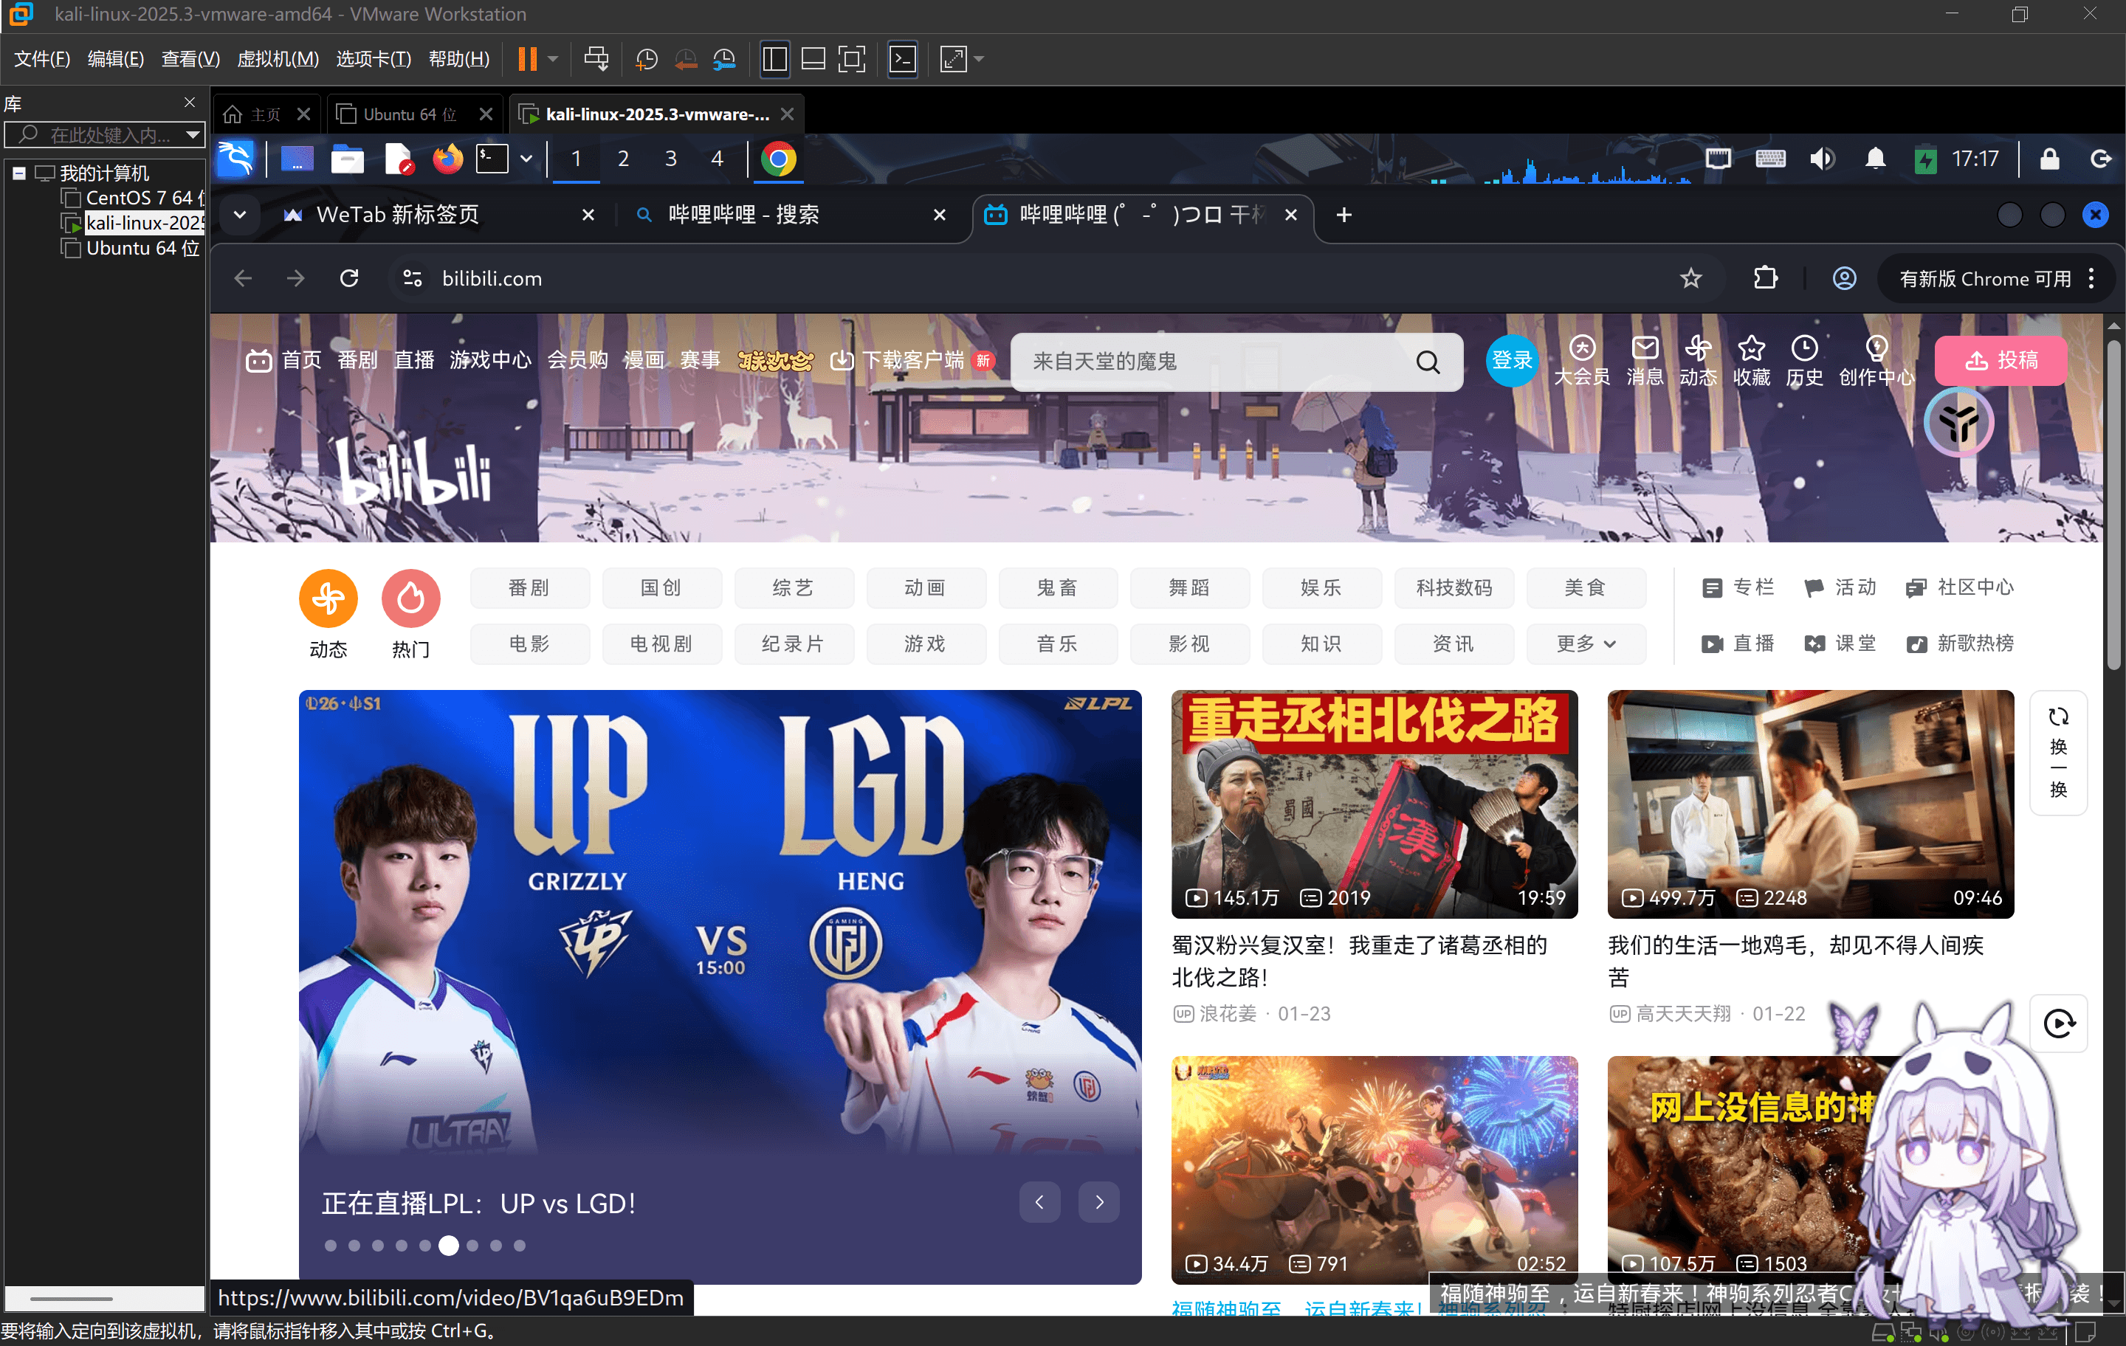Screen dimensions: 2126x1346
Task: Expand the 更多 category dropdown
Action: (x=1586, y=643)
